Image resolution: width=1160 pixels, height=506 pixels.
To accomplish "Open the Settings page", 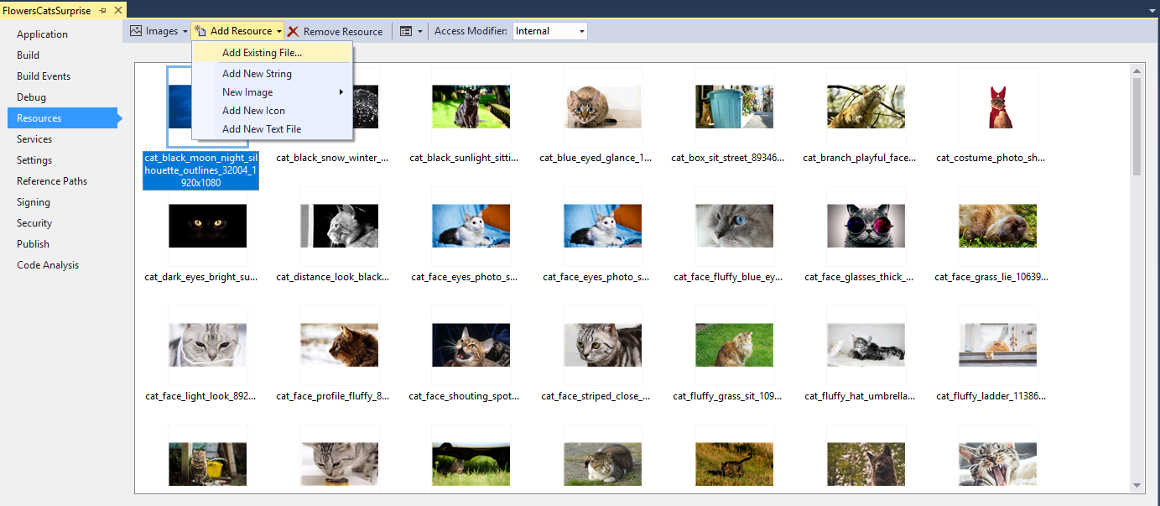I will point(34,160).
